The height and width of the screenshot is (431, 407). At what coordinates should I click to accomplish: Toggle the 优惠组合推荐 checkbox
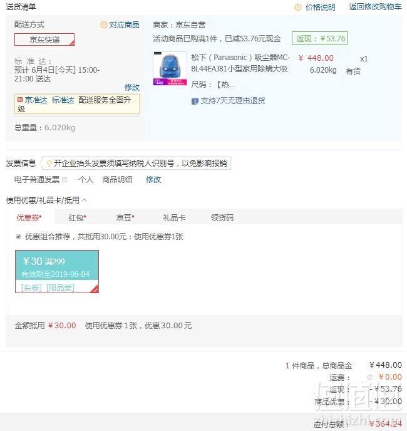click(19, 237)
